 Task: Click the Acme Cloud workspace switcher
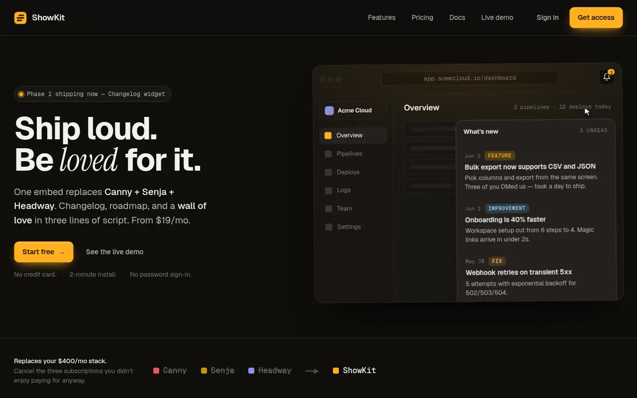(353, 110)
